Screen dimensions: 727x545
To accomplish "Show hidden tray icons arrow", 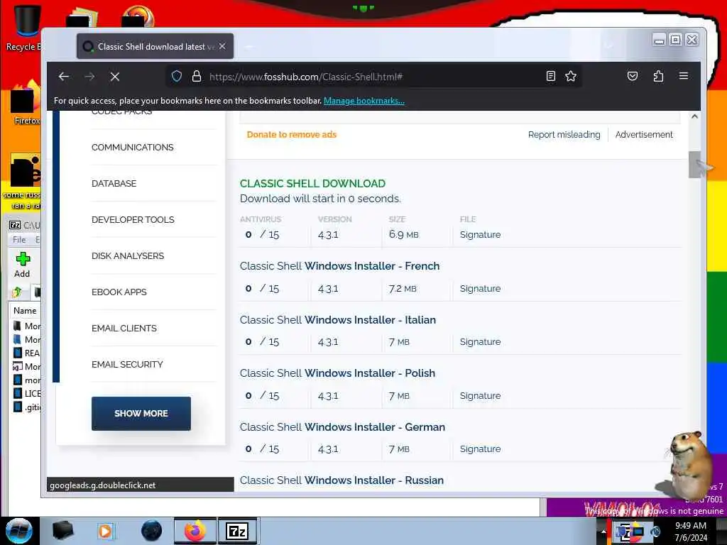I will click(x=603, y=531).
